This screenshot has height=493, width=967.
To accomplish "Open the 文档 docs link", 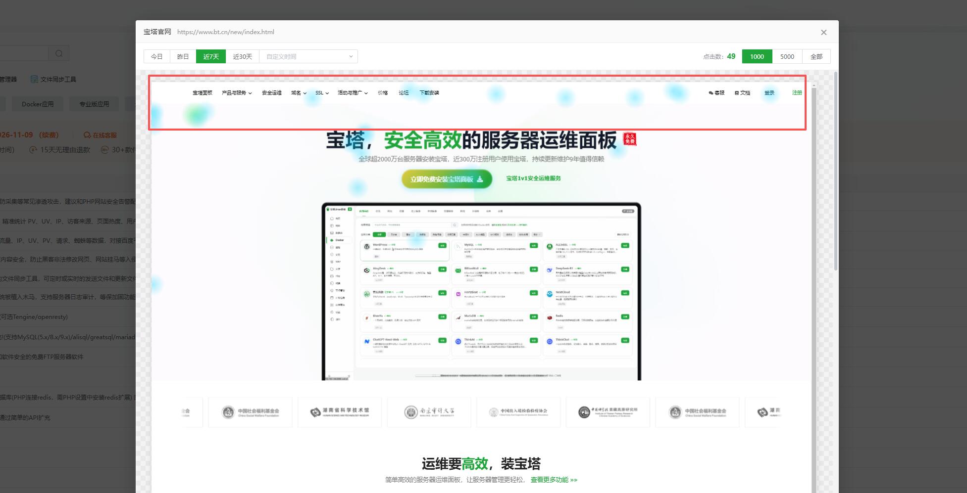I will coord(743,93).
